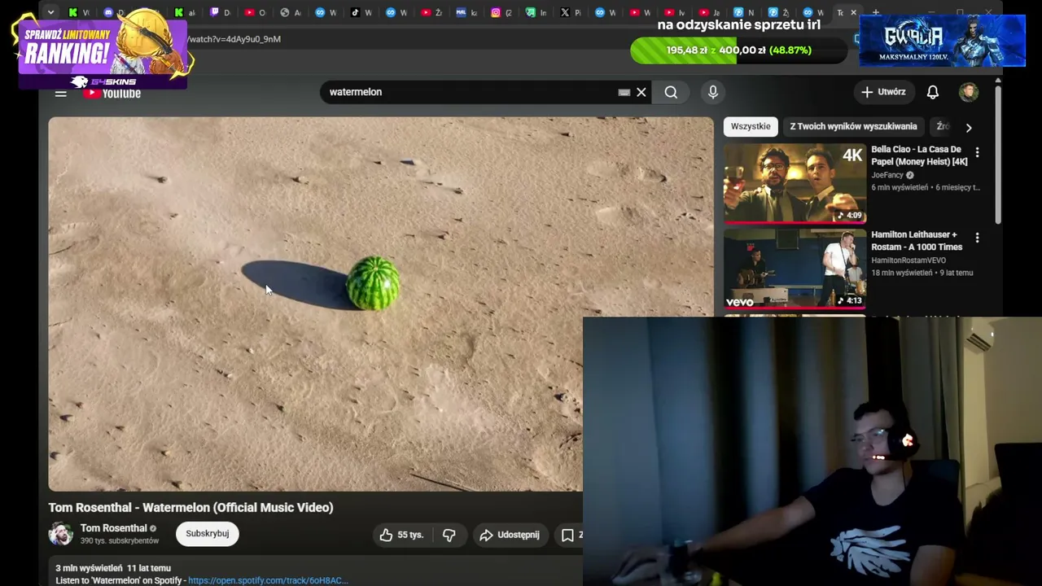Image resolution: width=1042 pixels, height=586 pixels.
Task: Like the video (55 tys.)
Action: coord(401,535)
